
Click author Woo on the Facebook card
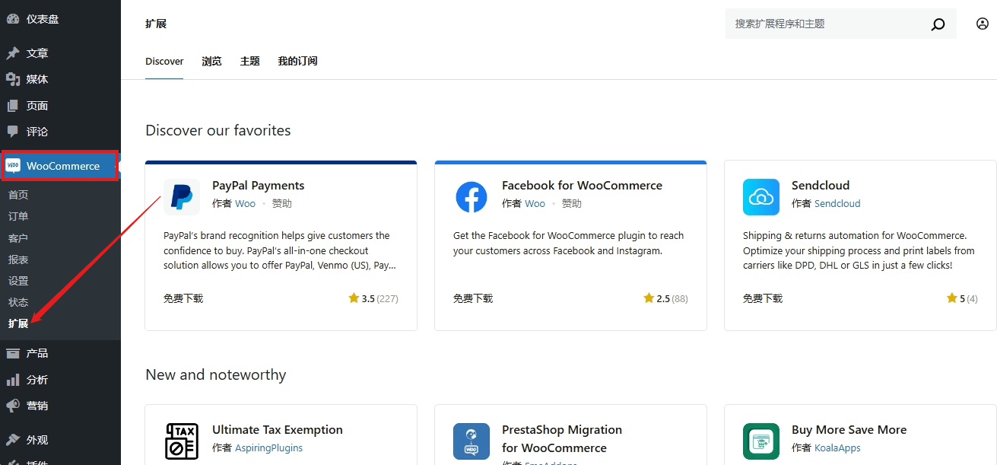[x=535, y=203]
